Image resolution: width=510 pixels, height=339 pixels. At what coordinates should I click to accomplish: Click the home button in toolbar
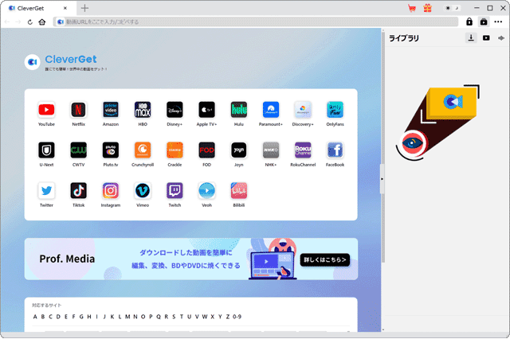tap(41, 21)
